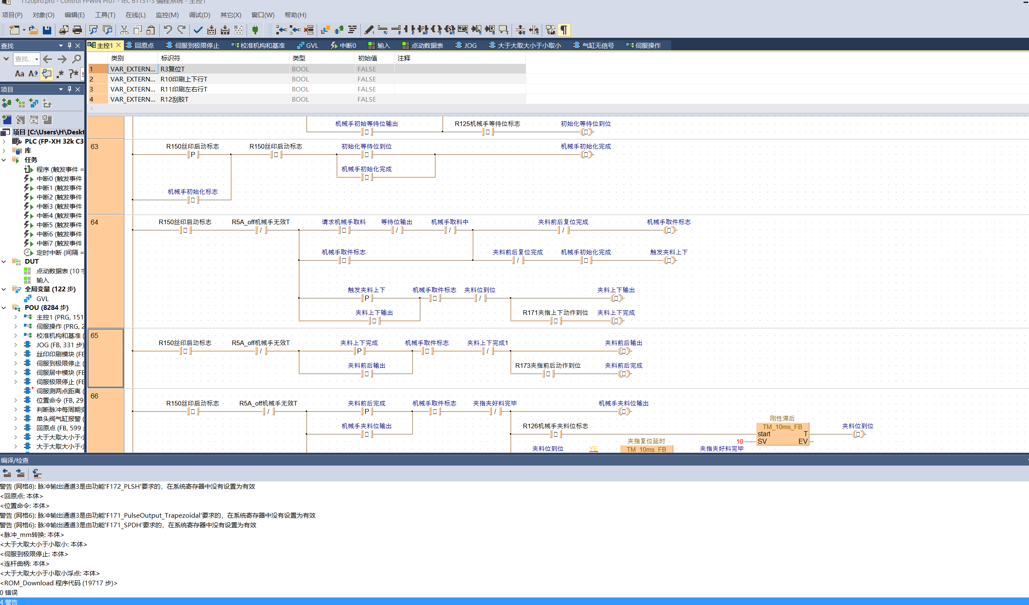Click the Print toolbar icon

tap(77, 30)
